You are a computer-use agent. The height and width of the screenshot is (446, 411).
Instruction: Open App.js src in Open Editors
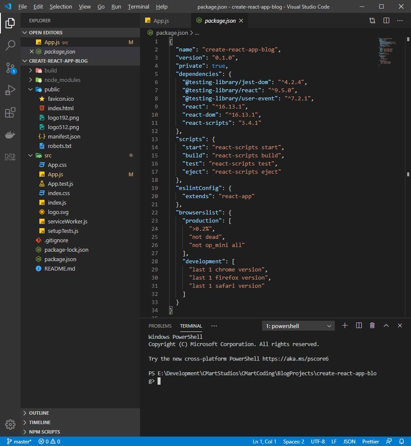[x=80, y=42]
